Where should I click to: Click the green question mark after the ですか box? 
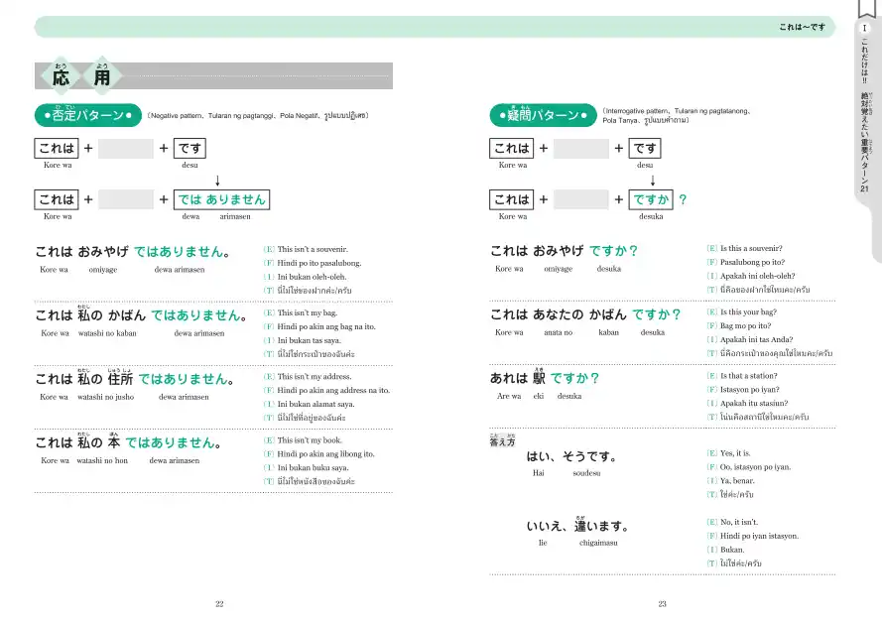click(x=683, y=199)
